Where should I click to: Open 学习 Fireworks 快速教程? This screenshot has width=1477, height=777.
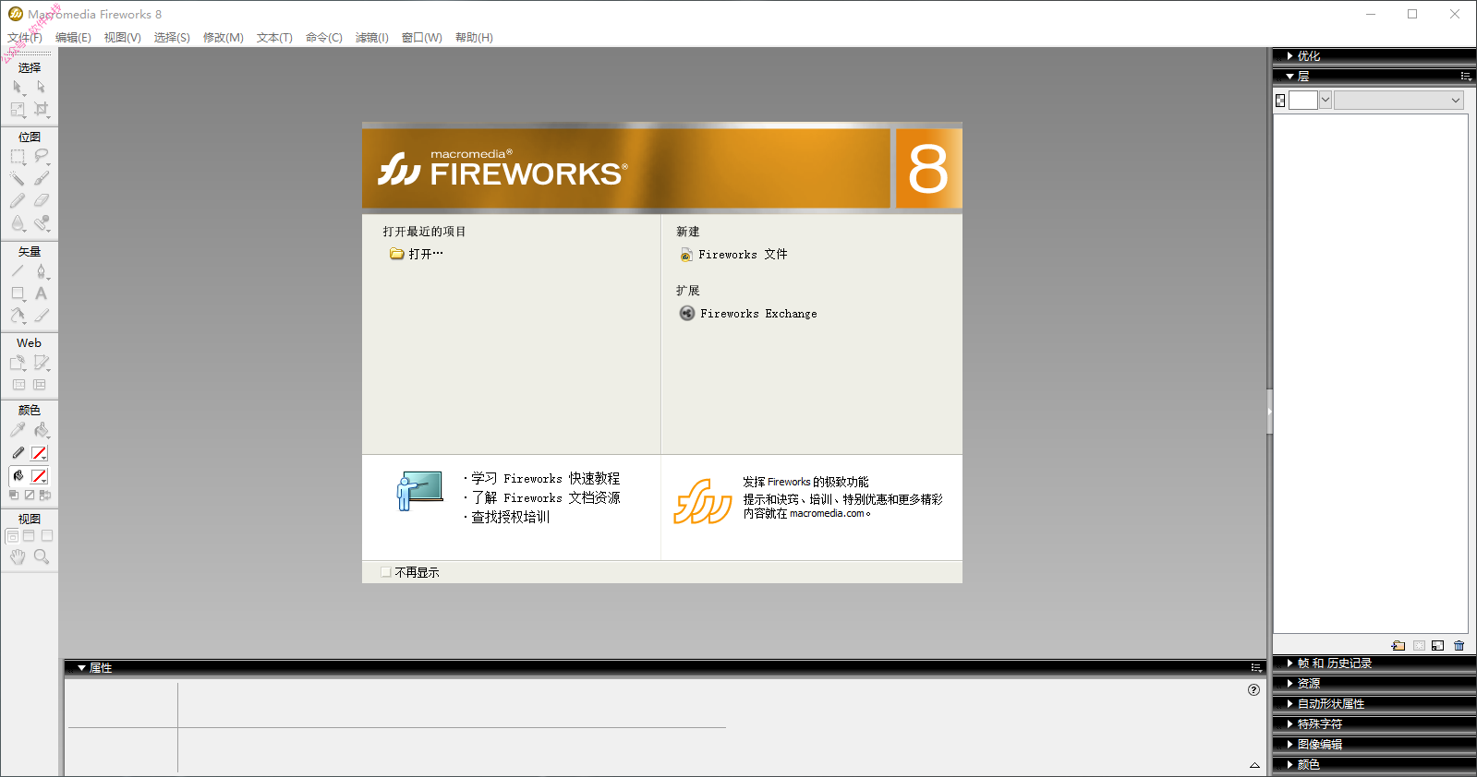coord(545,479)
